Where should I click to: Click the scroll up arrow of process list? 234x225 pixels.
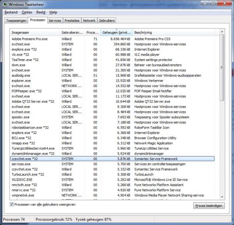pyautogui.click(x=222, y=32)
